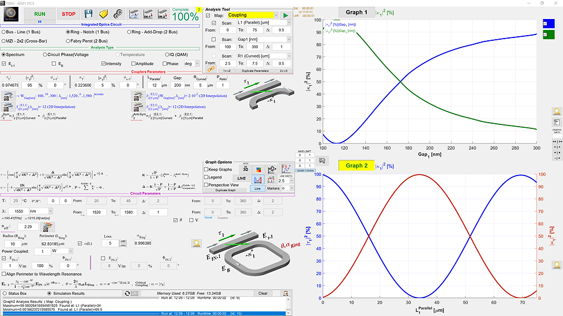The height and width of the screenshot is (316, 563).
Task: Click the list view icon beside refresh arrows
Action: click(134, 294)
